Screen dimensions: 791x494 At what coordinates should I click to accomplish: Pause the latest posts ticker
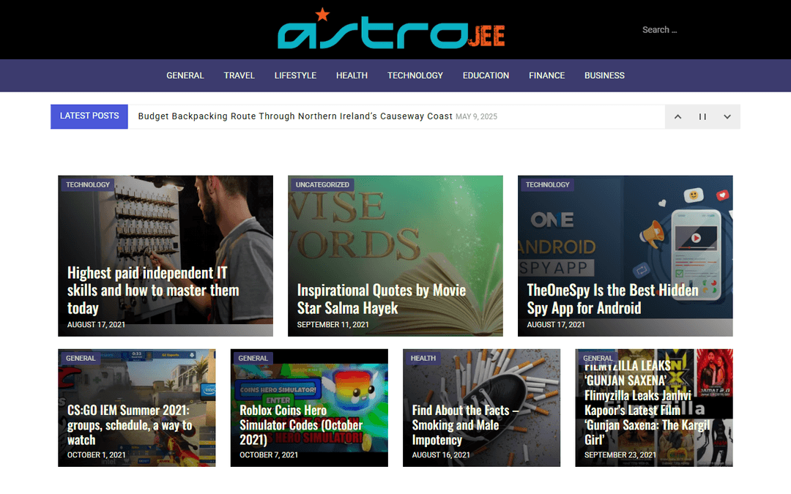702,117
